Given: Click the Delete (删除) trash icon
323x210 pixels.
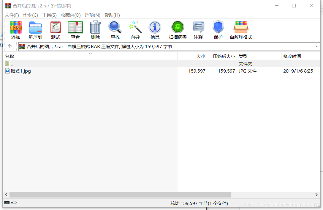Looking at the screenshot, I should click(x=95, y=30).
